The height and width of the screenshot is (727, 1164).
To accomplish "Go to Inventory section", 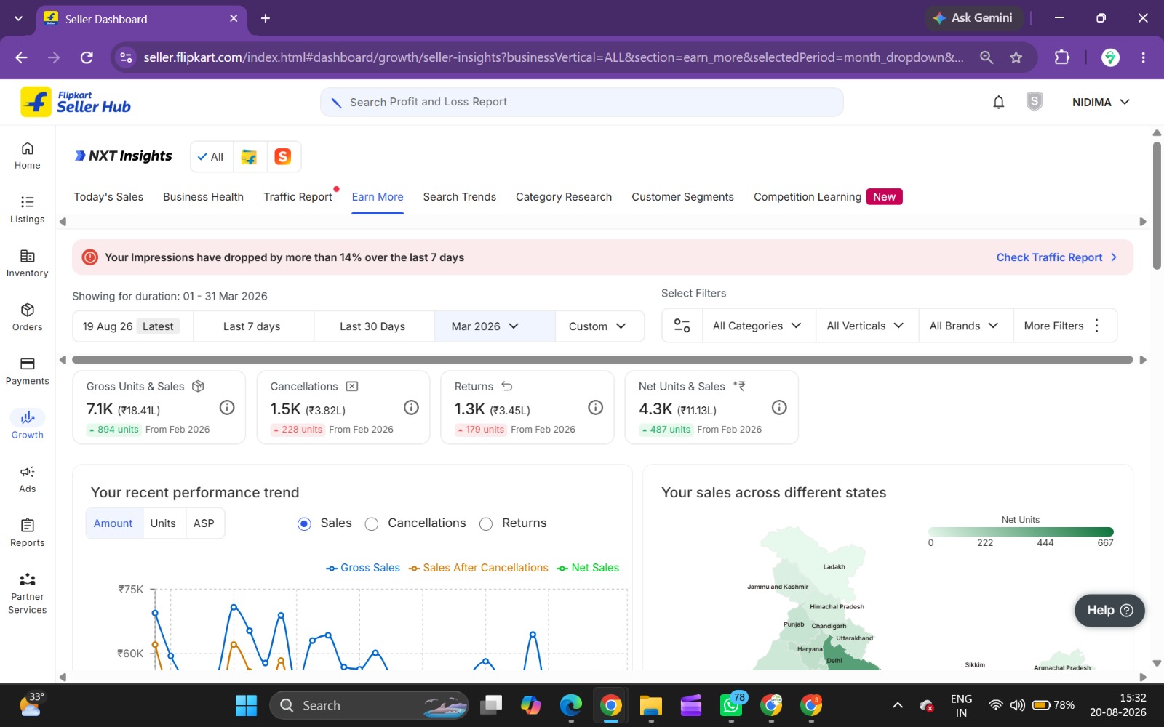I will click(28, 263).
